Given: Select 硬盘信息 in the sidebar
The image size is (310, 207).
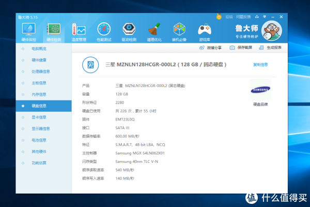Looking at the screenshot, I should tap(44, 106).
